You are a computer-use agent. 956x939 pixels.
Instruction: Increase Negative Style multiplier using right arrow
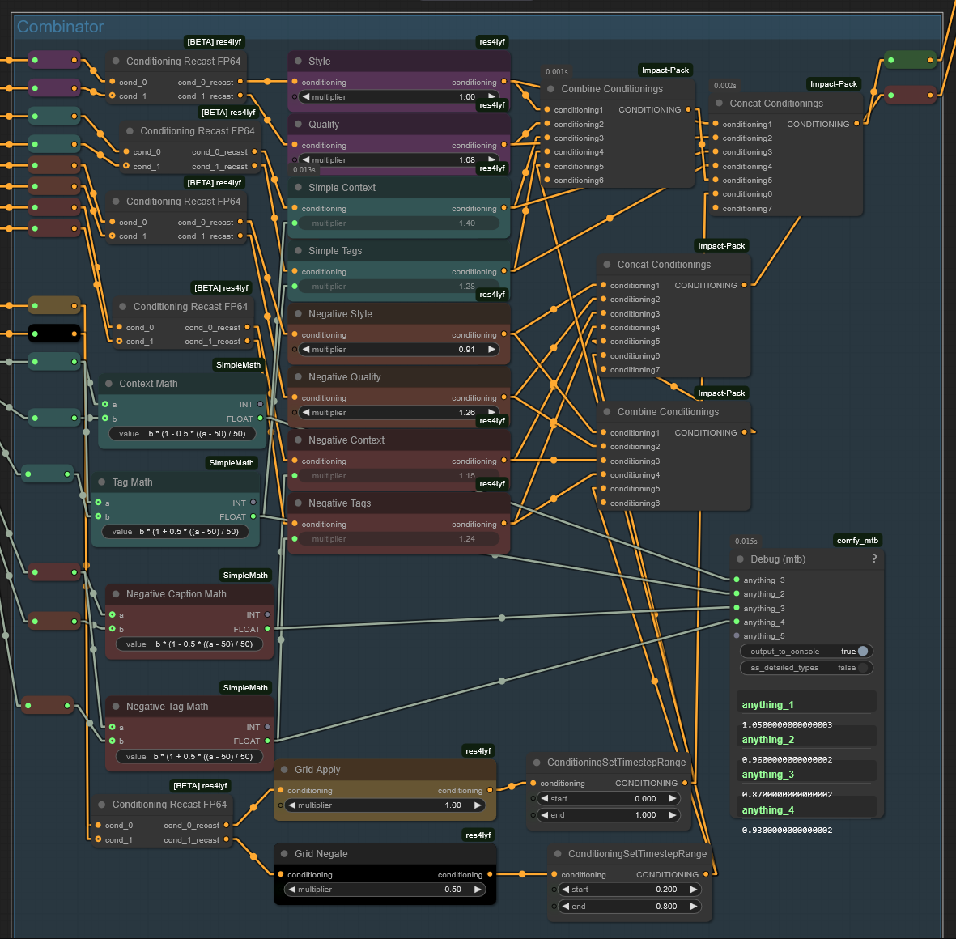tap(491, 350)
